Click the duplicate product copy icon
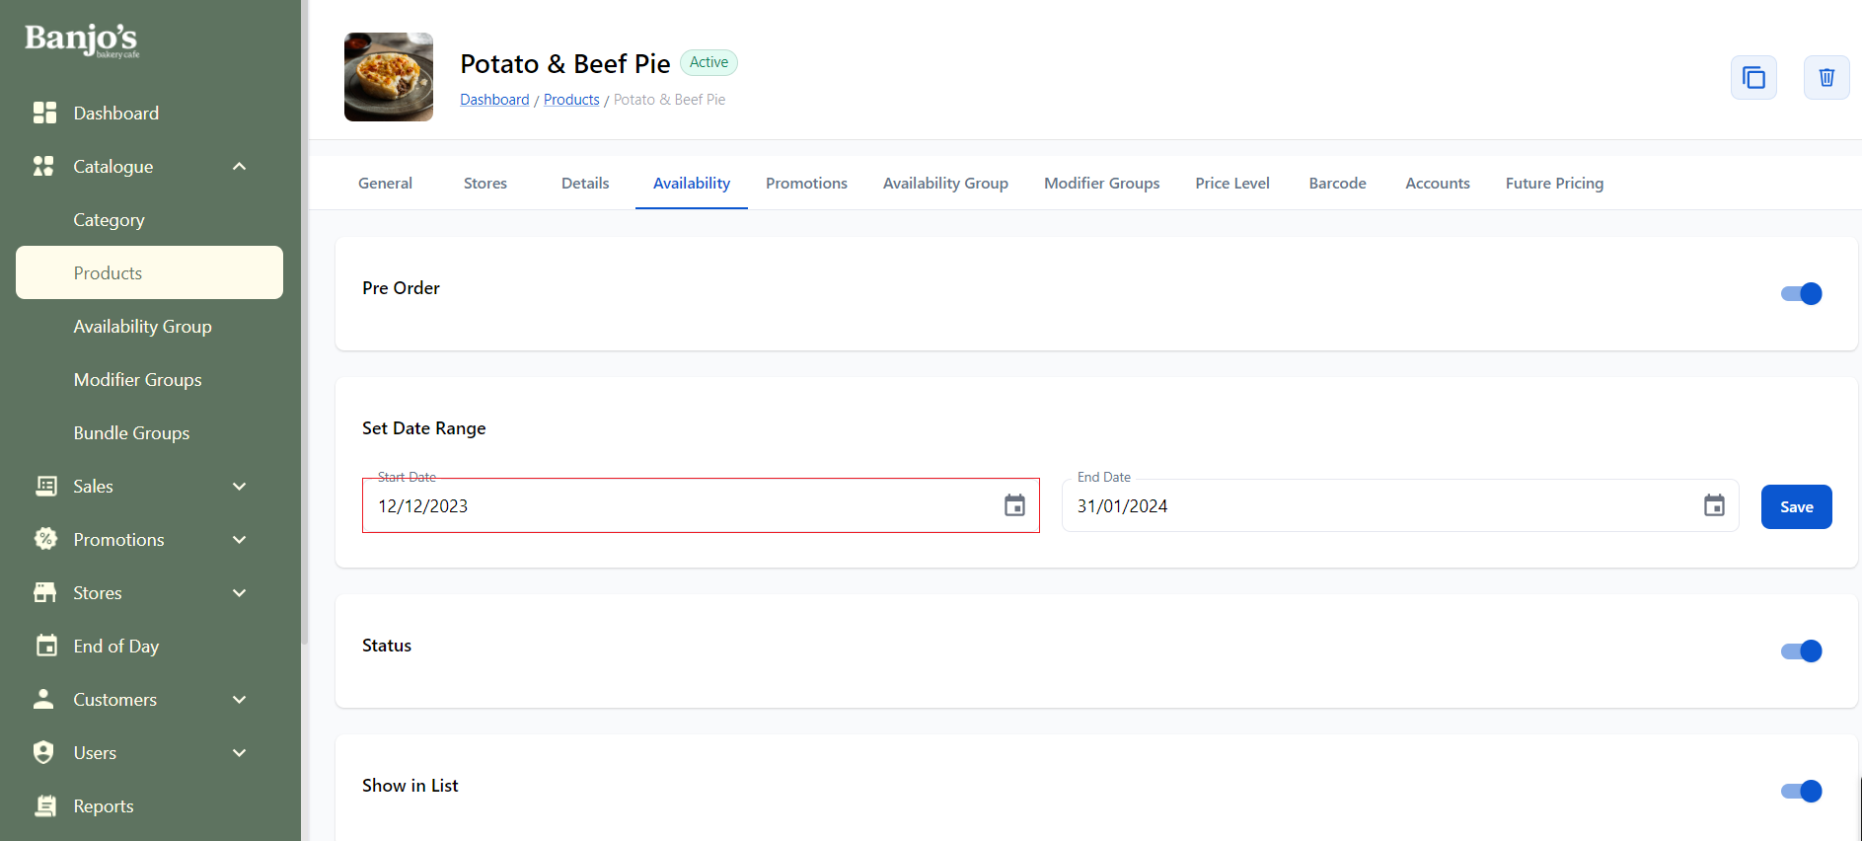 tap(1753, 78)
